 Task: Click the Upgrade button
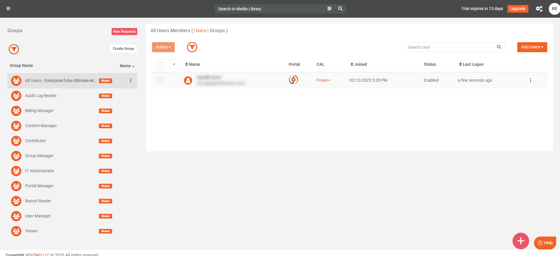coord(518,9)
